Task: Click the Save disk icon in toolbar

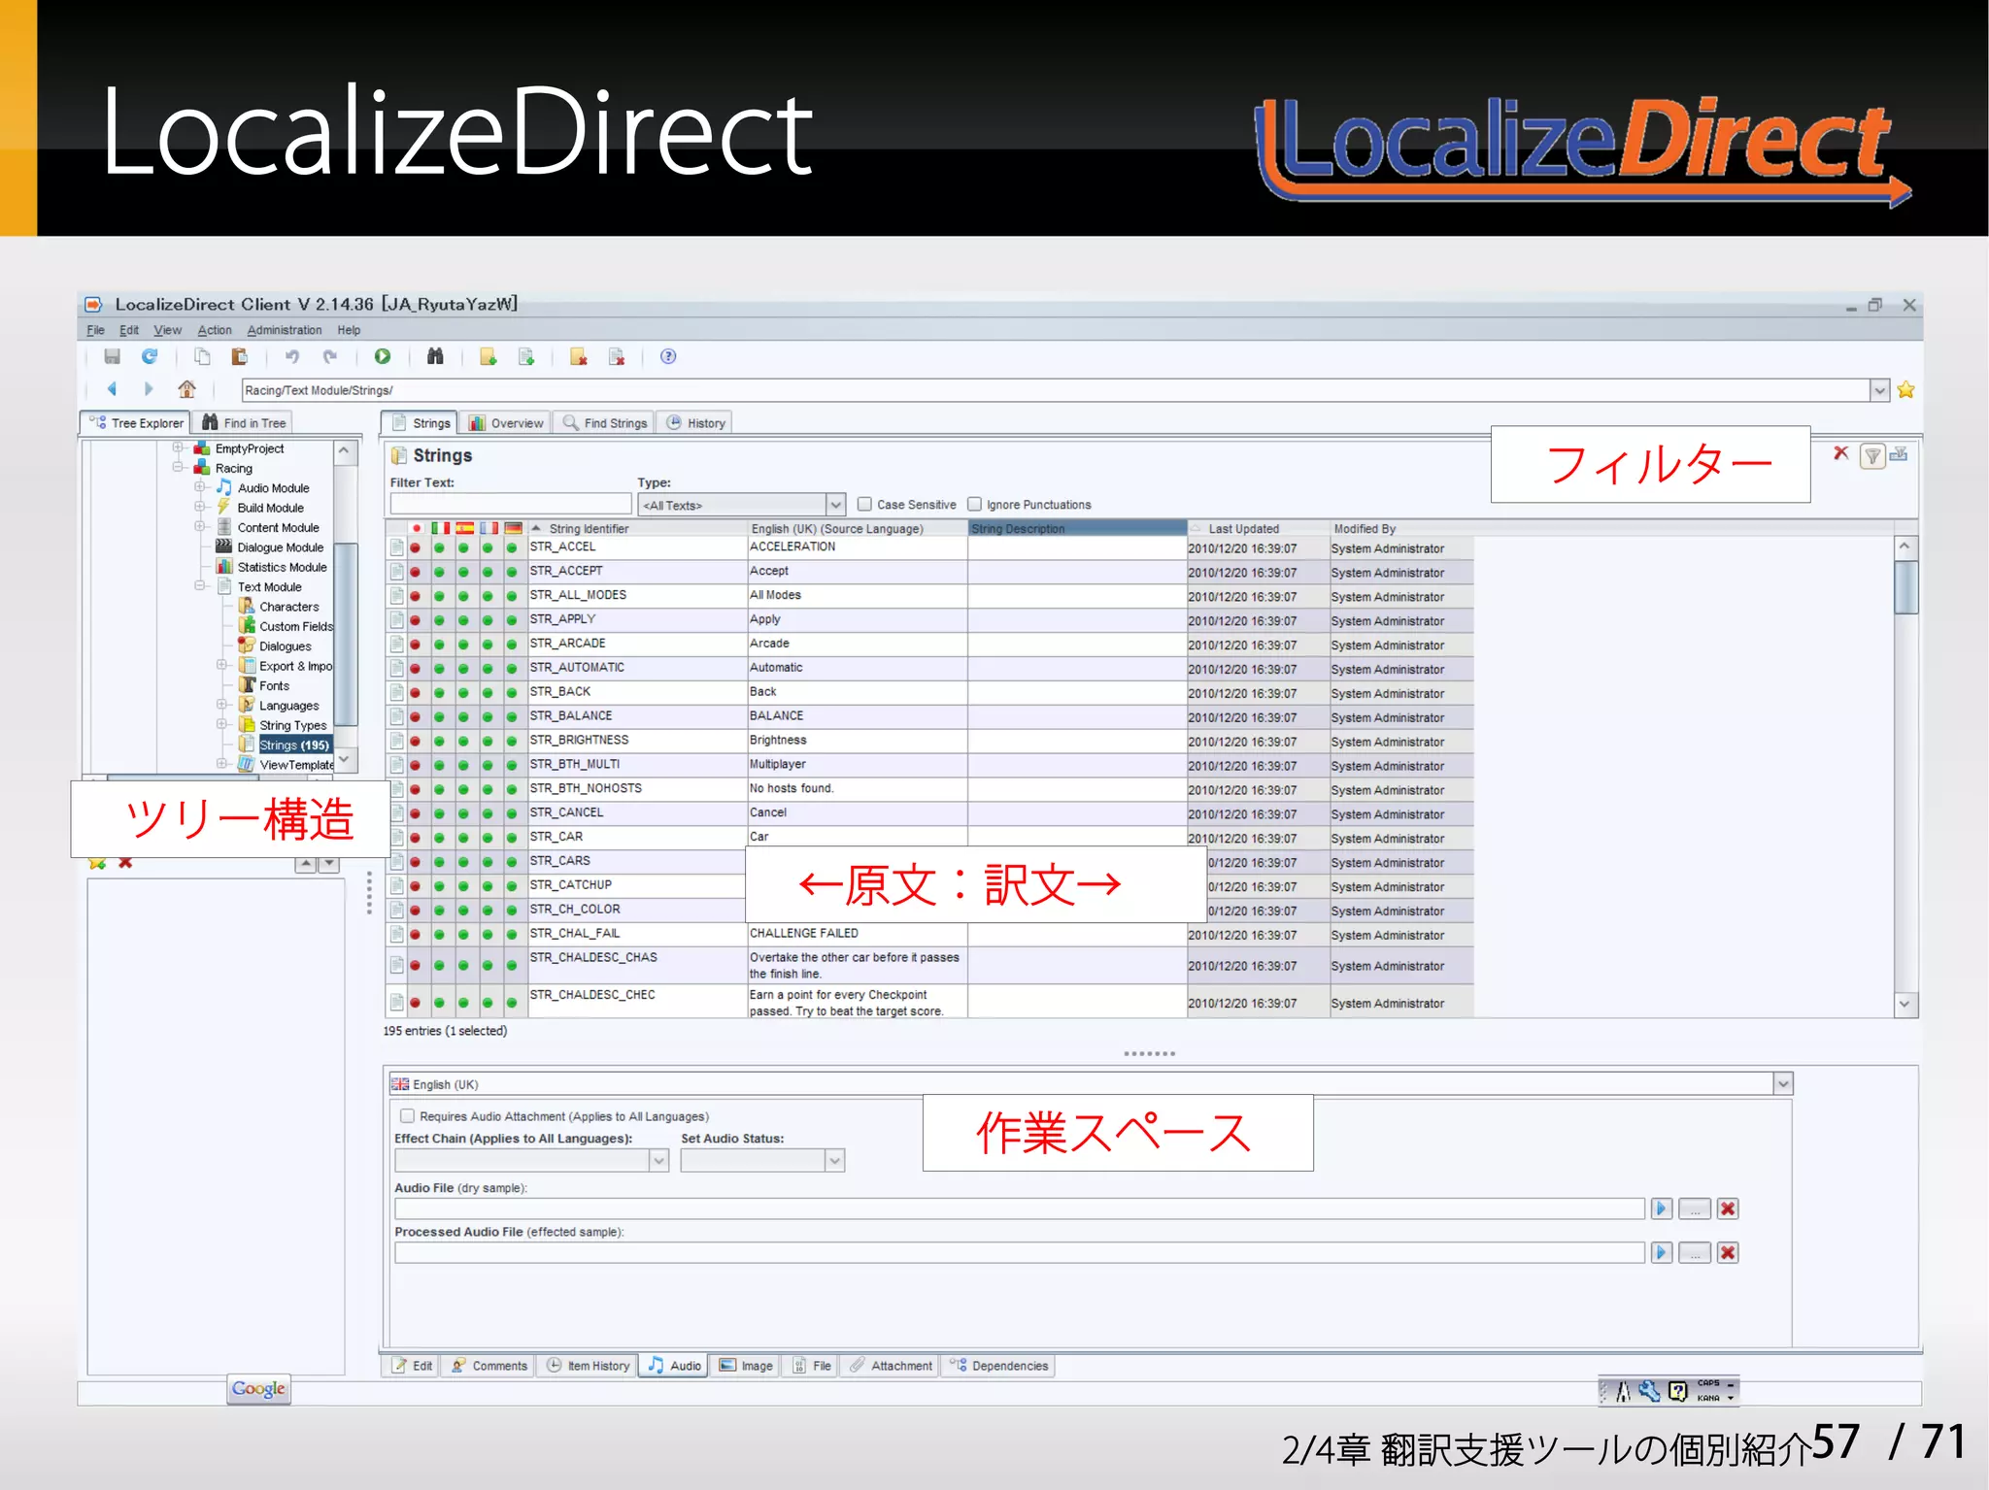Action: click(113, 356)
